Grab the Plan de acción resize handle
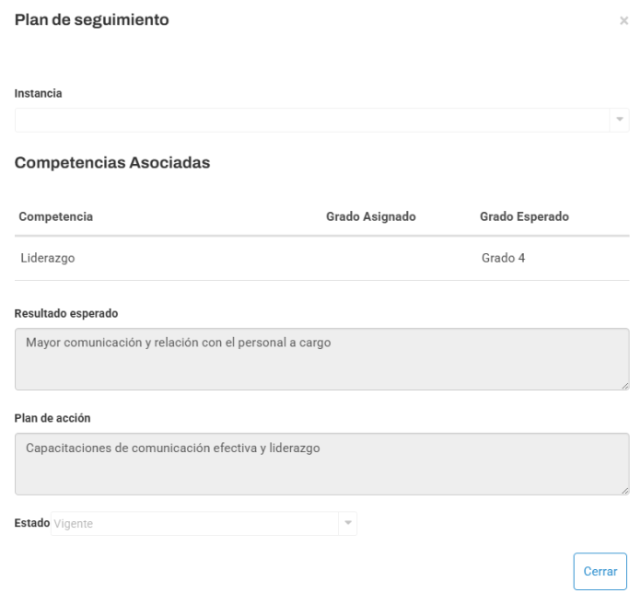 [625, 491]
